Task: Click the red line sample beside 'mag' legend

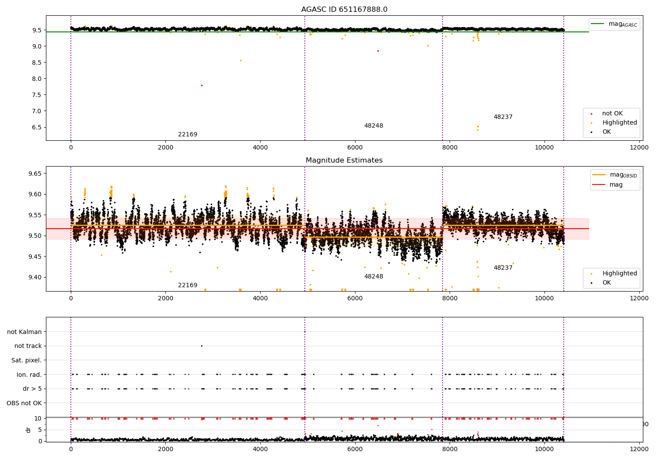Action: 599,184
